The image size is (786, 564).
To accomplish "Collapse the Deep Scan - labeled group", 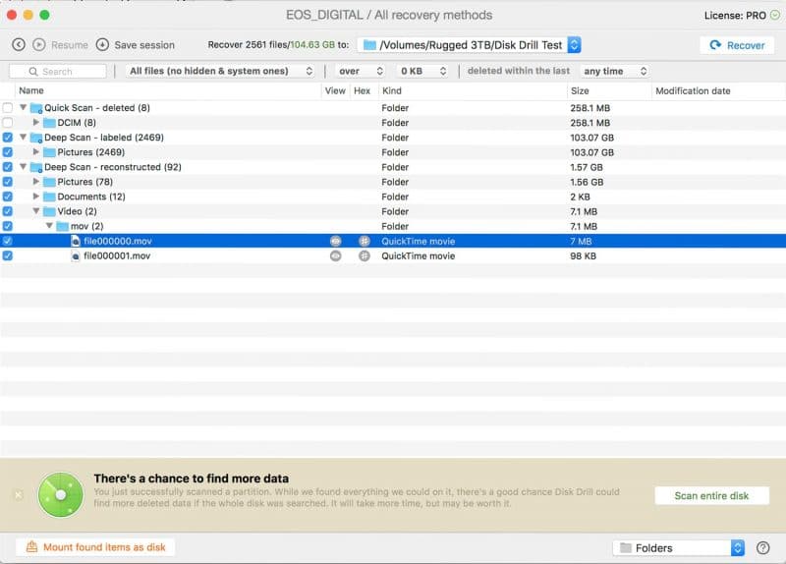I will tap(23, 137).
